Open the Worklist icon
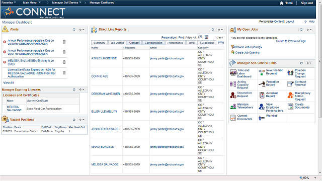This screenshot has height=181, width=322. click(x=262, y=118)
